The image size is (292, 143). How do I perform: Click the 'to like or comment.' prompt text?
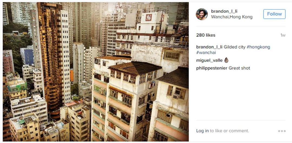point(230,131)
